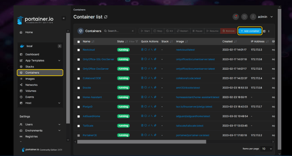Click the page vertical scrollbar on the right edge

[279, 79]
